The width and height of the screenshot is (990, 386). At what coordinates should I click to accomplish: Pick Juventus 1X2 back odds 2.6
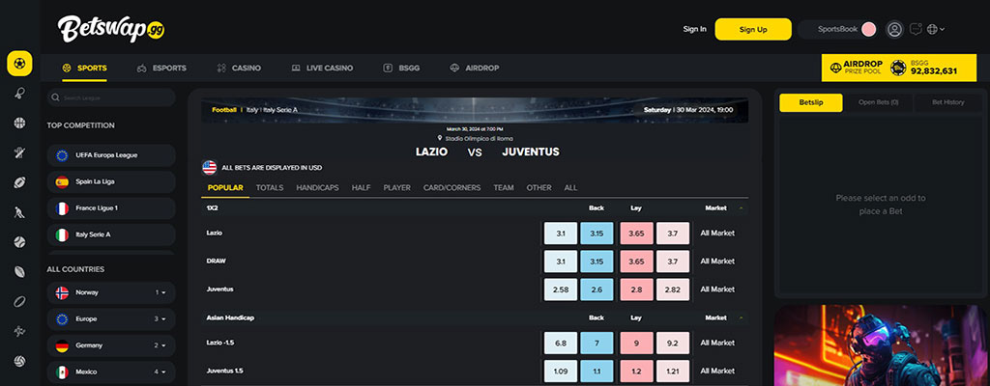tap(597, 289)
